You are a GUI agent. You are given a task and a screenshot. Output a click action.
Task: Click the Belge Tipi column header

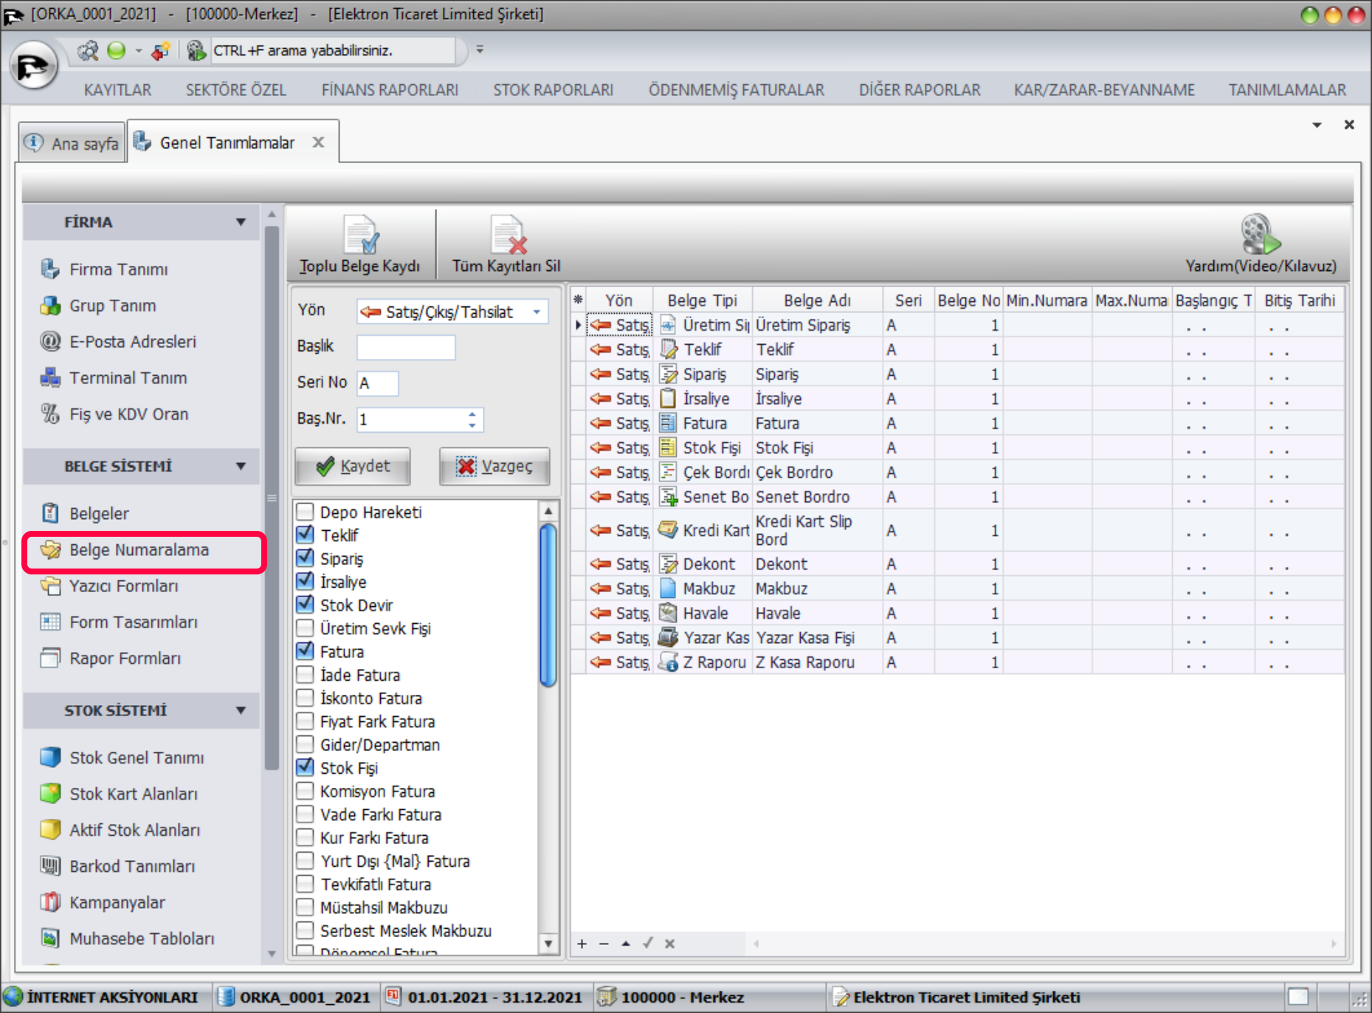click(x=702, y=300)
